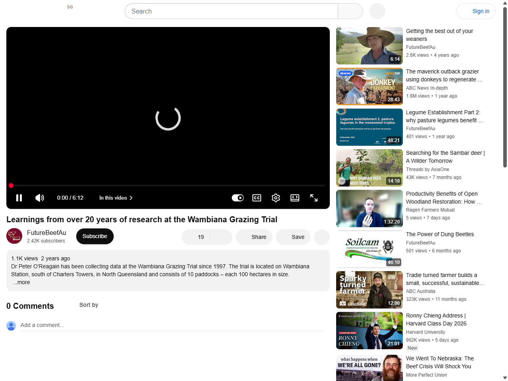This screenshot has width=508, height=381.
Task: Click the scrollbar down arrow
Action: pyautogui.click(x=505, y=378)
